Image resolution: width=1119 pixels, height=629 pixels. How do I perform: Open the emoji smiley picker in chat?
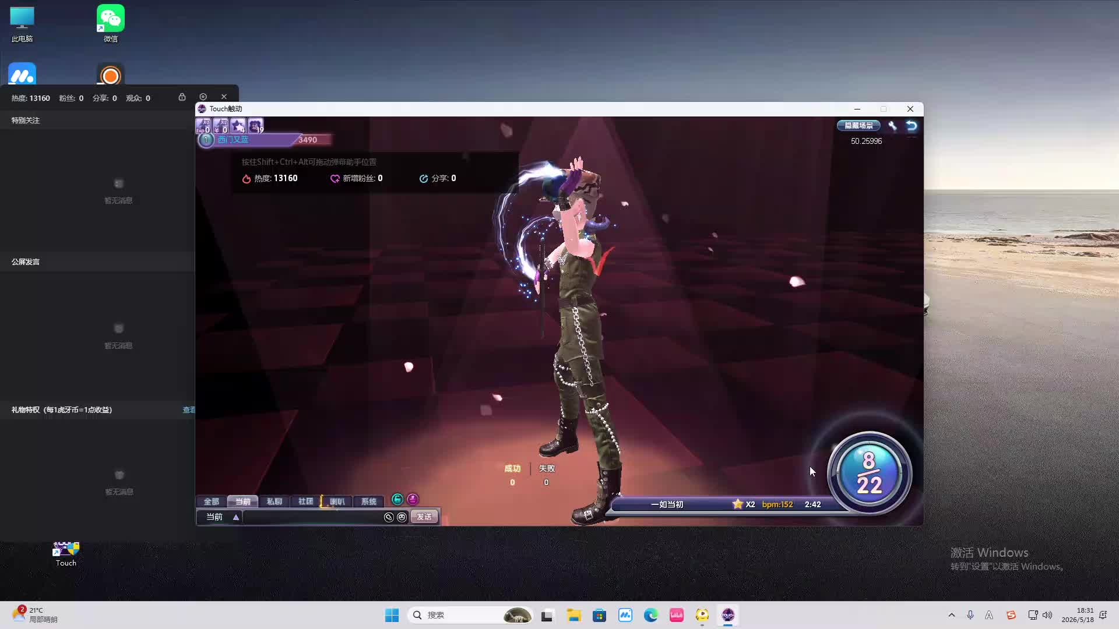402,517
